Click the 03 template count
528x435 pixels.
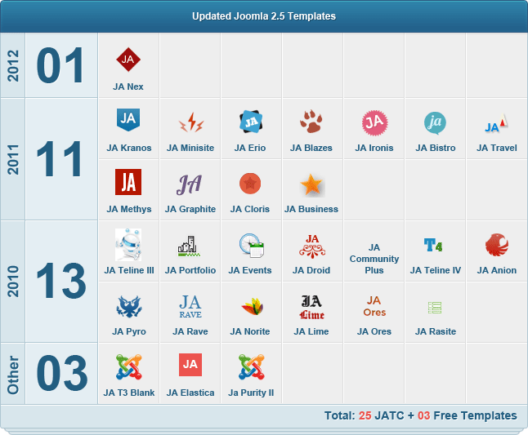pyautogui.click(x=62, y=373)
